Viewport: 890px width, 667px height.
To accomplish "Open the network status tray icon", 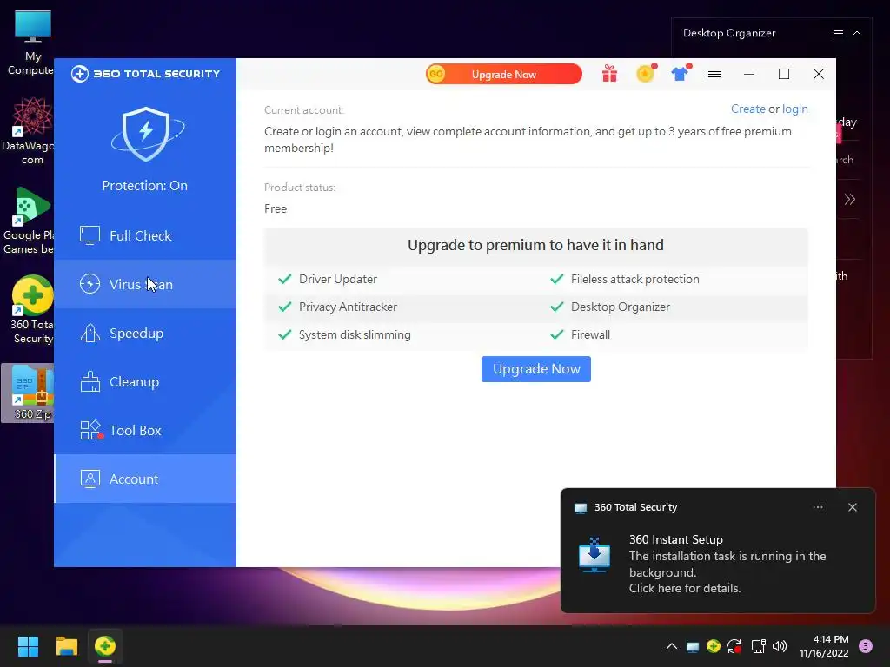I will 758,646.
